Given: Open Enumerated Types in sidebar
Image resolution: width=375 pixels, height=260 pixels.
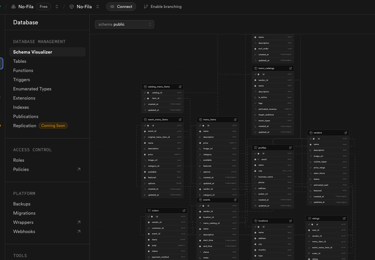Looking at the screenshot, I should 32,89.
